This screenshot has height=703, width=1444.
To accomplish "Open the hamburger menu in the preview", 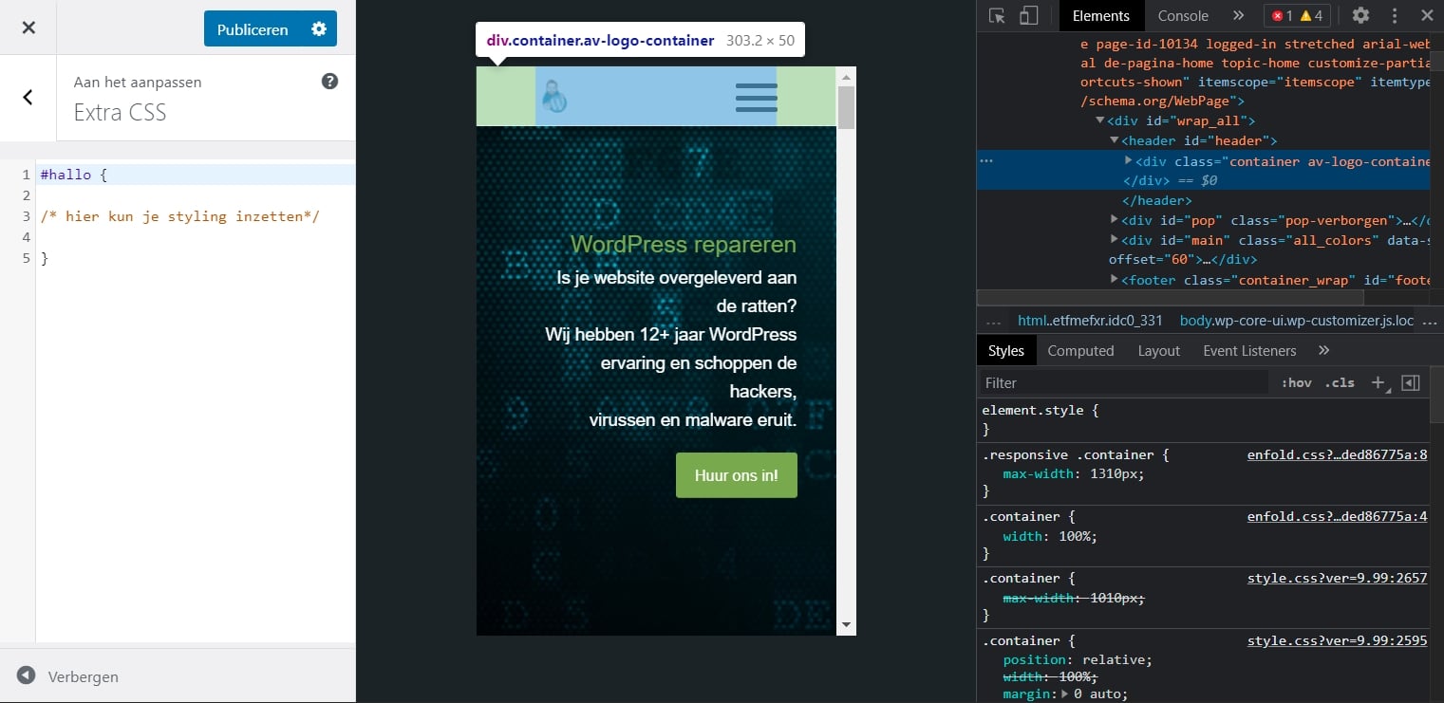I will click(x=757, y=98).
